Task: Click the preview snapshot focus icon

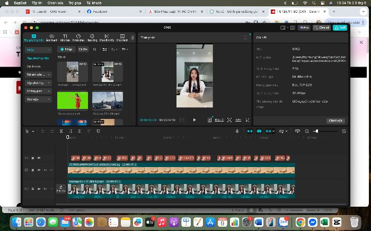Action: pyautogui.click(x=229, y=120)
